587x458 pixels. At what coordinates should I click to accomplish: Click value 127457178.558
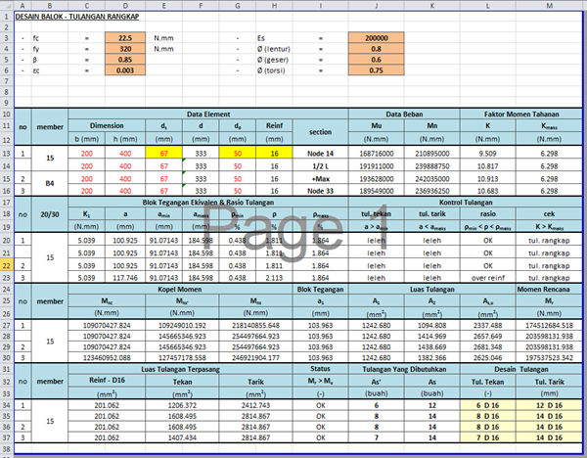click(x=182, y=357)
